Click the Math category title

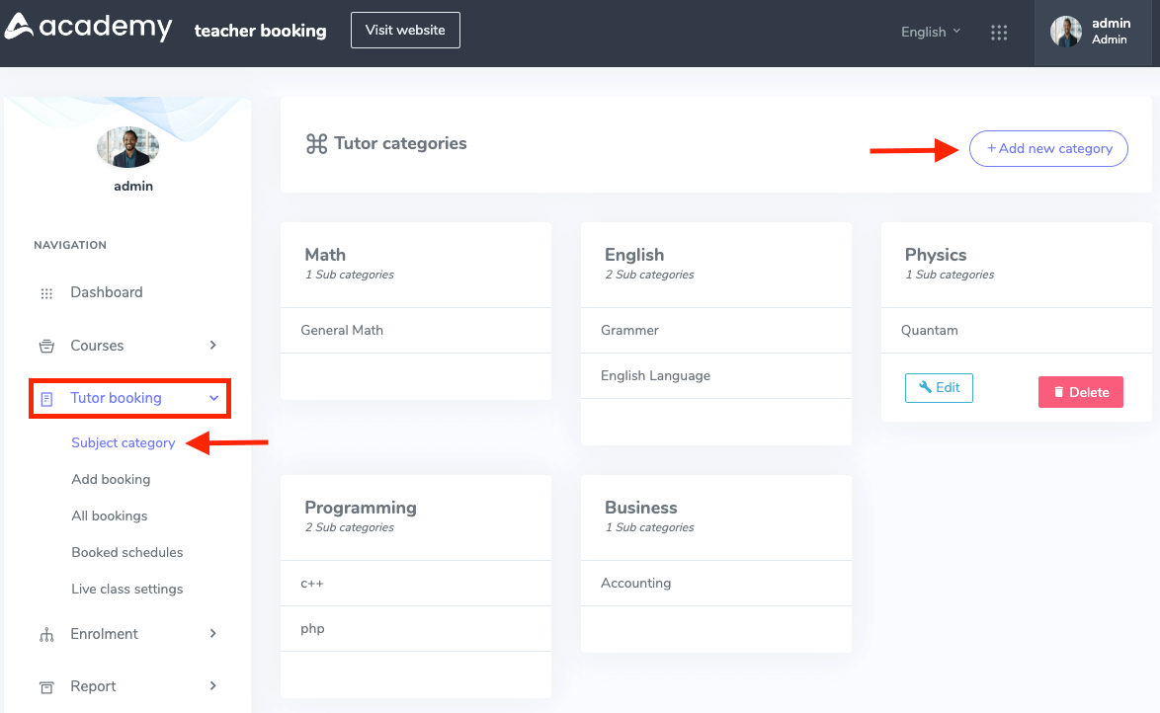(x=325, y=255)
